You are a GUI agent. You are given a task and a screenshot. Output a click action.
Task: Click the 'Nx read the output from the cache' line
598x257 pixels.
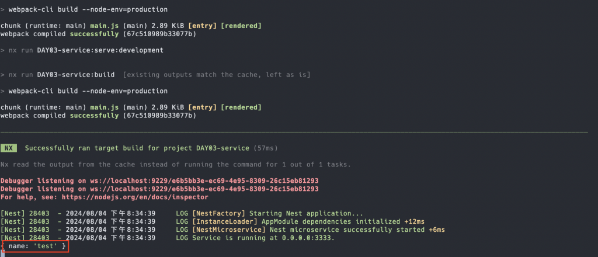pos(175,164)
